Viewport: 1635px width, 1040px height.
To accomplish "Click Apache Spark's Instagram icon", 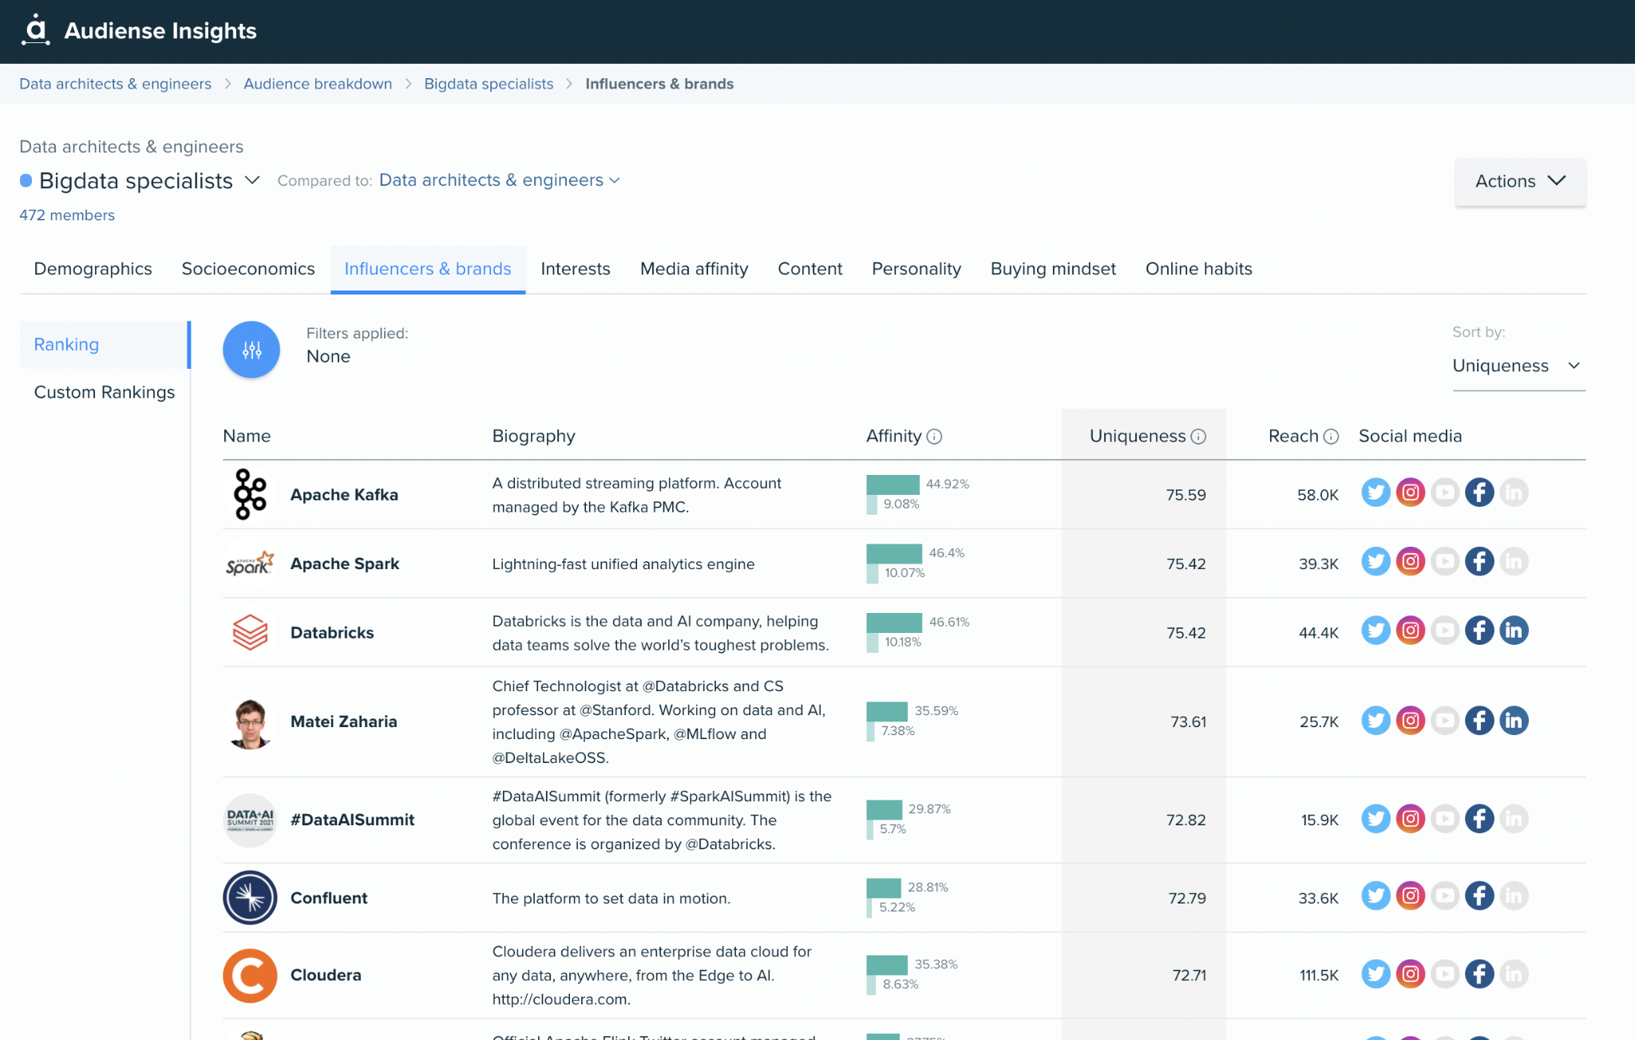I will coord(1411,562).
